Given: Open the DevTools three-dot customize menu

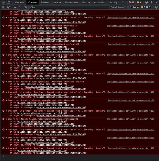Looking at the screenshot, I should pyautogui.click(x=152, y=2).
